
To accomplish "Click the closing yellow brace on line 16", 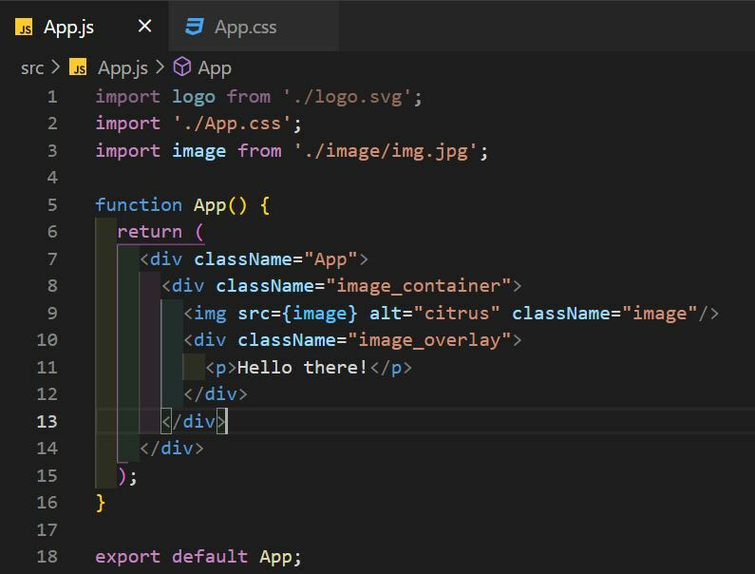I will click(x=100, y=503).
